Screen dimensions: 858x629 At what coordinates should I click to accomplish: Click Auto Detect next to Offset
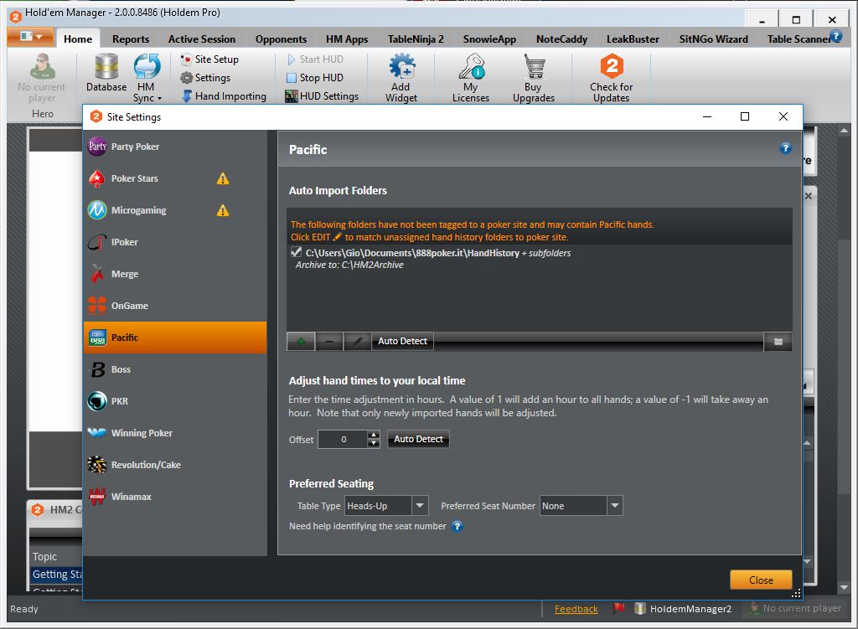419,439
